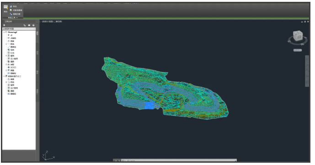Click the leftmost toolspace toolbar icon
Screen dimensions: 315x165
4,25
